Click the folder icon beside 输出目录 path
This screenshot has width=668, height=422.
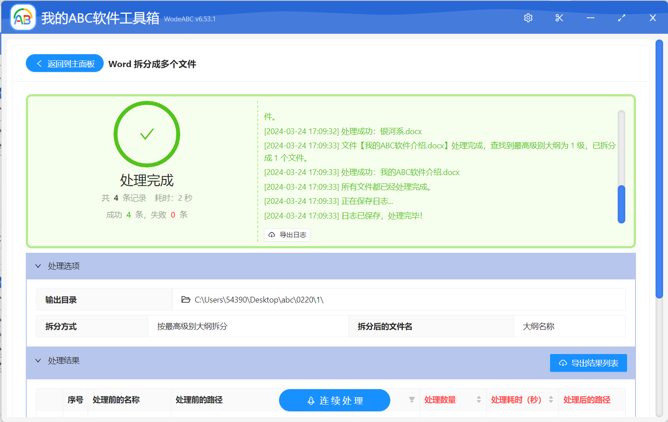(x=186, y=299)
